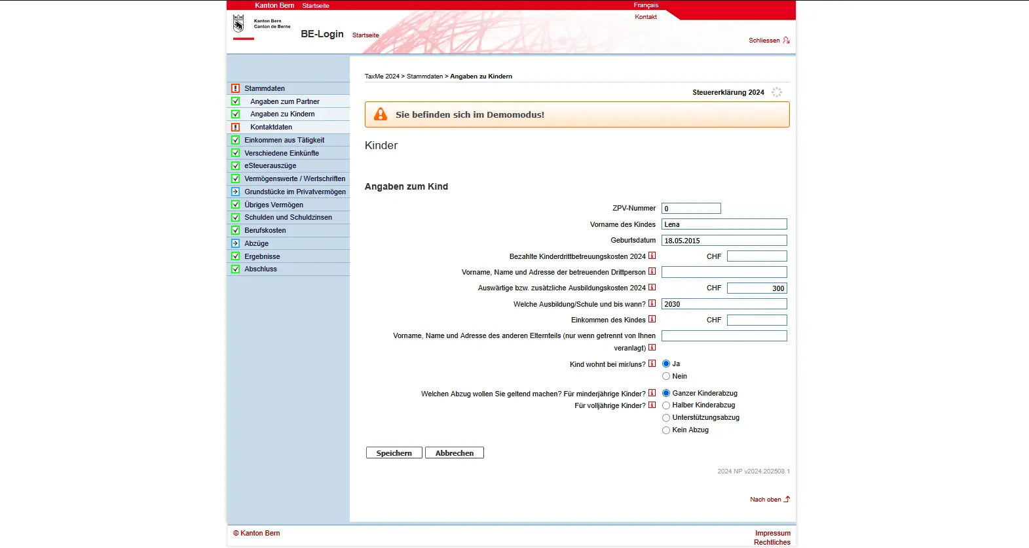Click the Speichern button

tap(394, 453)
